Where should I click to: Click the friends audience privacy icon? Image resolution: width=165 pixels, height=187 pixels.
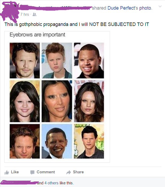point(34,14)
